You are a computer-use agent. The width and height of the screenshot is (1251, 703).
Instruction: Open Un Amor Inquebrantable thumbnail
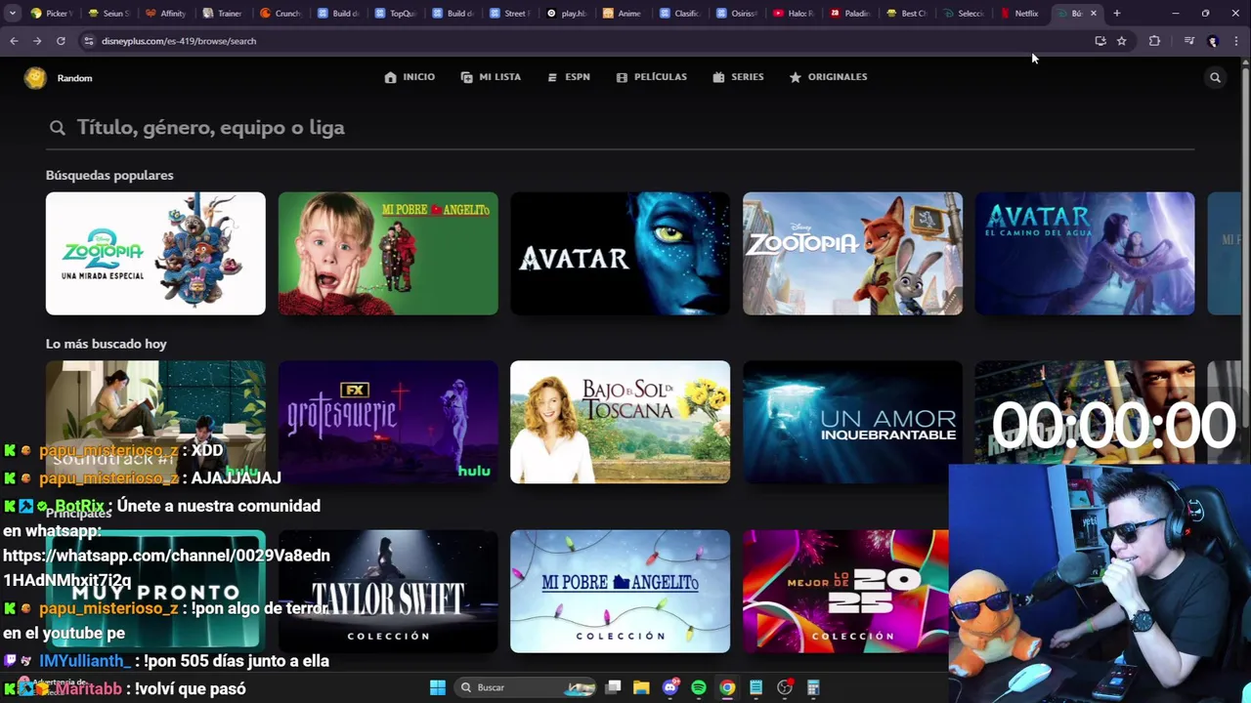(852, 422)
